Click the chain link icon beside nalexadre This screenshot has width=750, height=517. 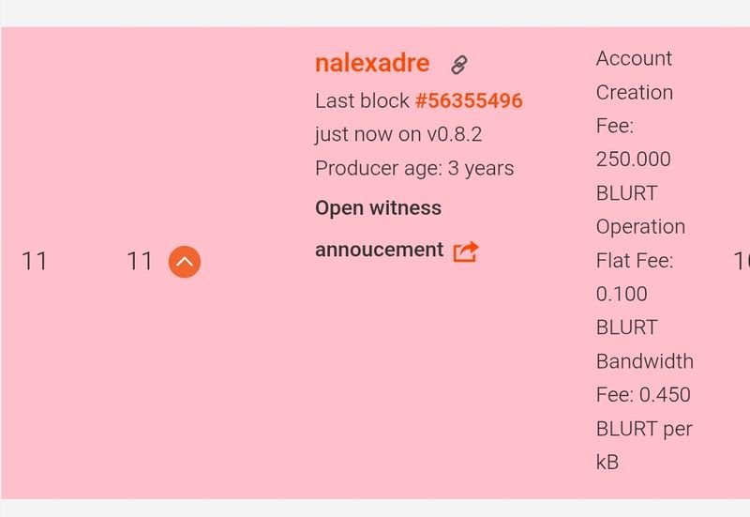pyautogui.click(x=458, y=65)
